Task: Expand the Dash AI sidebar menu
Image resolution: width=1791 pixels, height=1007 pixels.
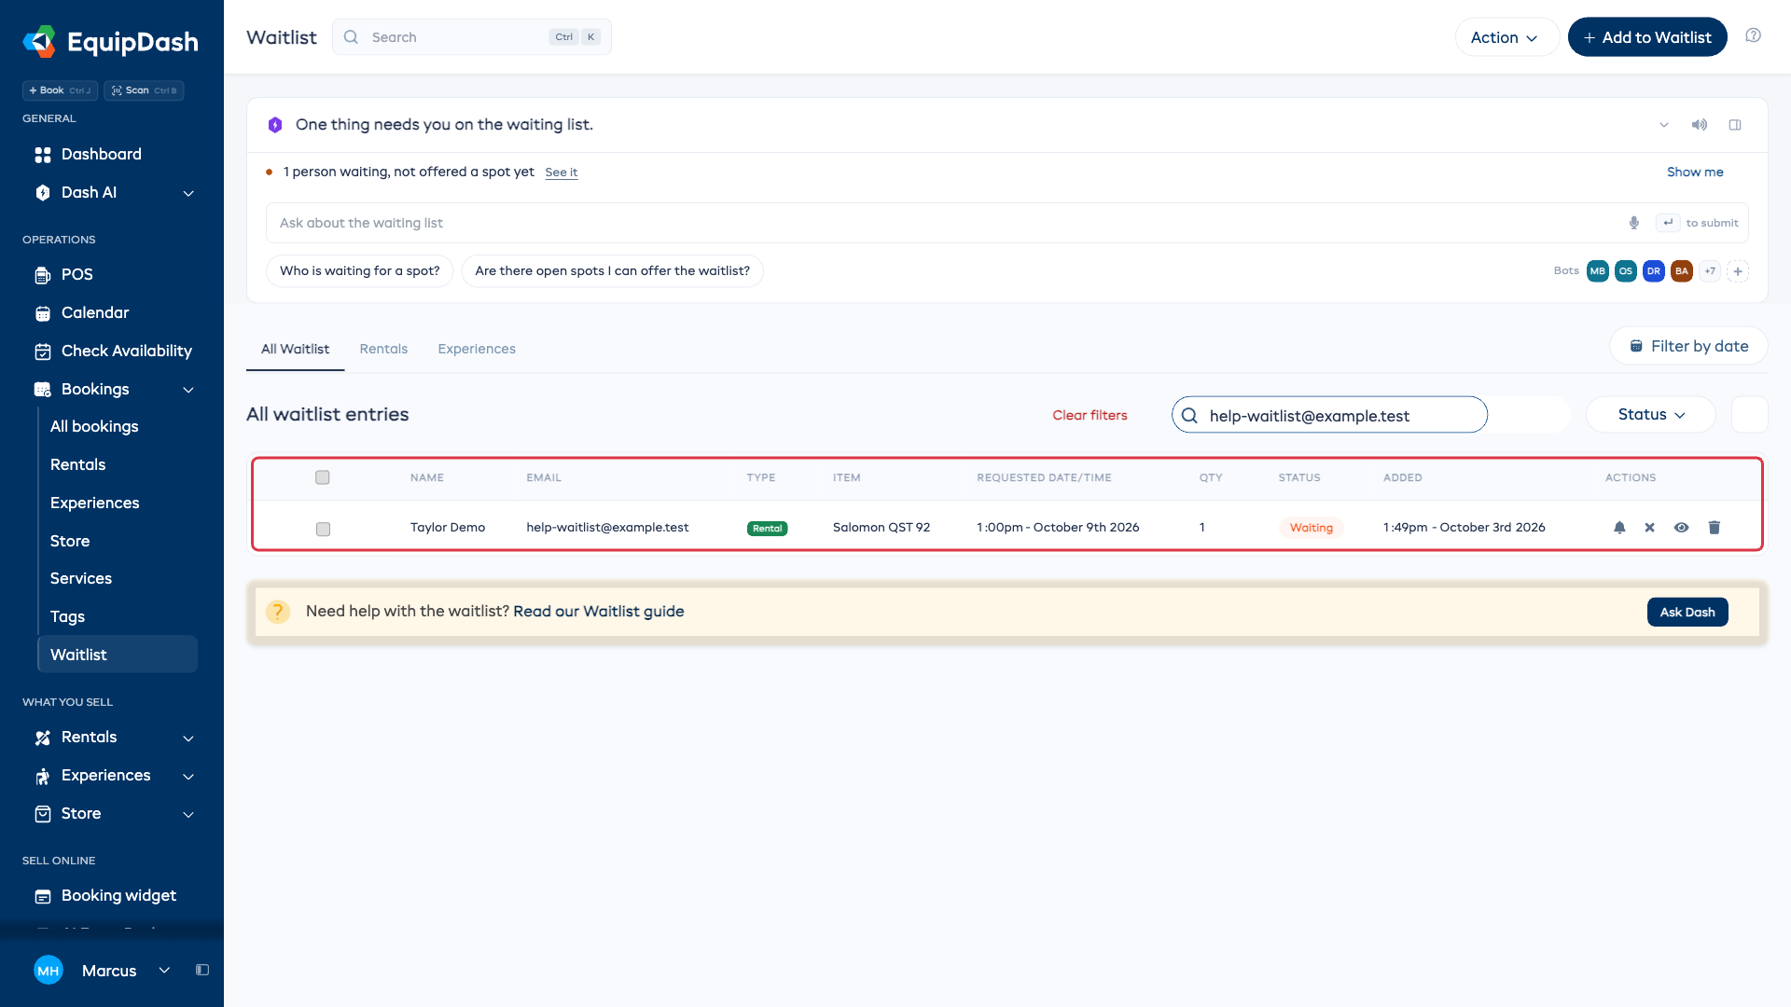Action: (x=188, y=193)
